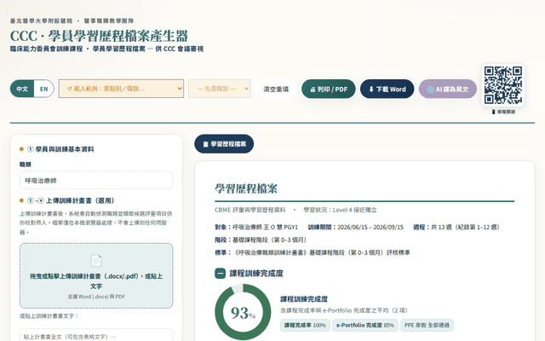Click the AI 譯為英文 button
The width and height of the screenshot is (545, 341).
tap(447, 89)
